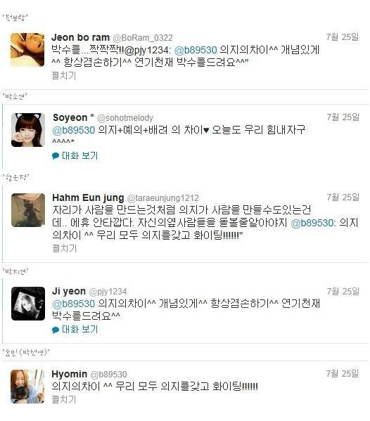Screen dimensions: 370x421
Task: Open Ji yeon's profile avatar
Action: 28,304
